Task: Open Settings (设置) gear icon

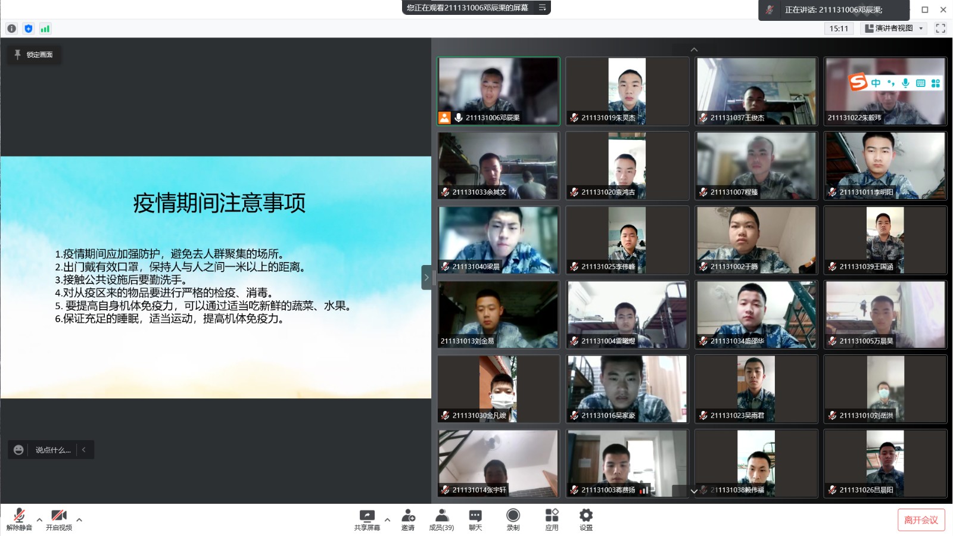Action: tap(586, 519)
